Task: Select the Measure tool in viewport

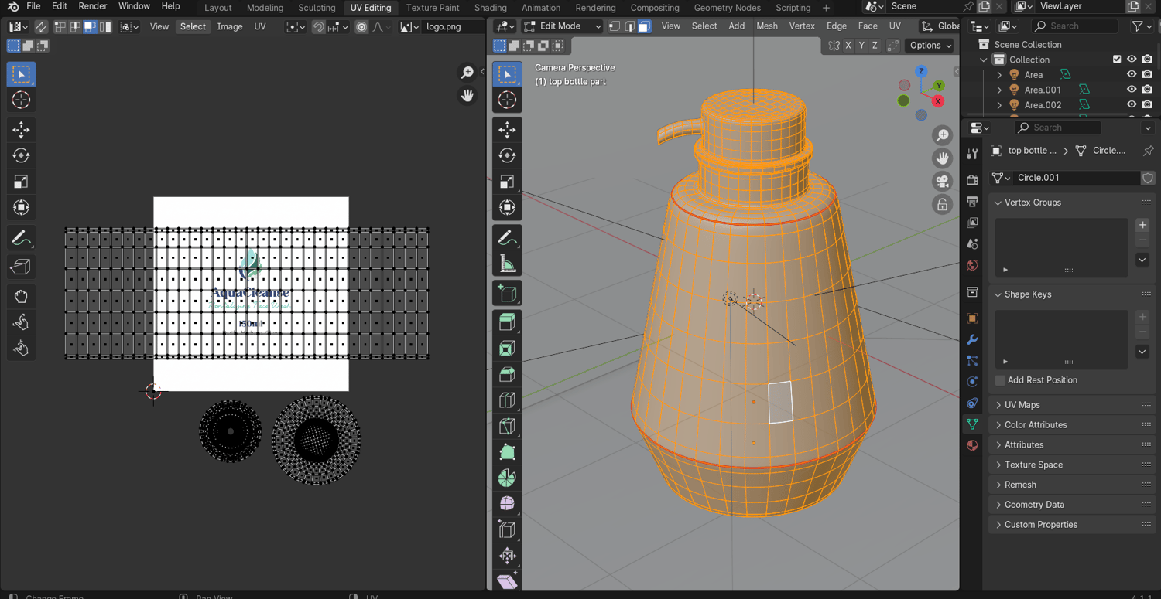Action: point(507,264)
